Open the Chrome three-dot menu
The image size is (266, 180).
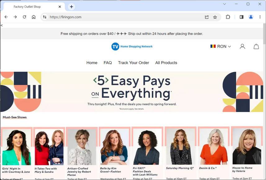coord(260,17)
